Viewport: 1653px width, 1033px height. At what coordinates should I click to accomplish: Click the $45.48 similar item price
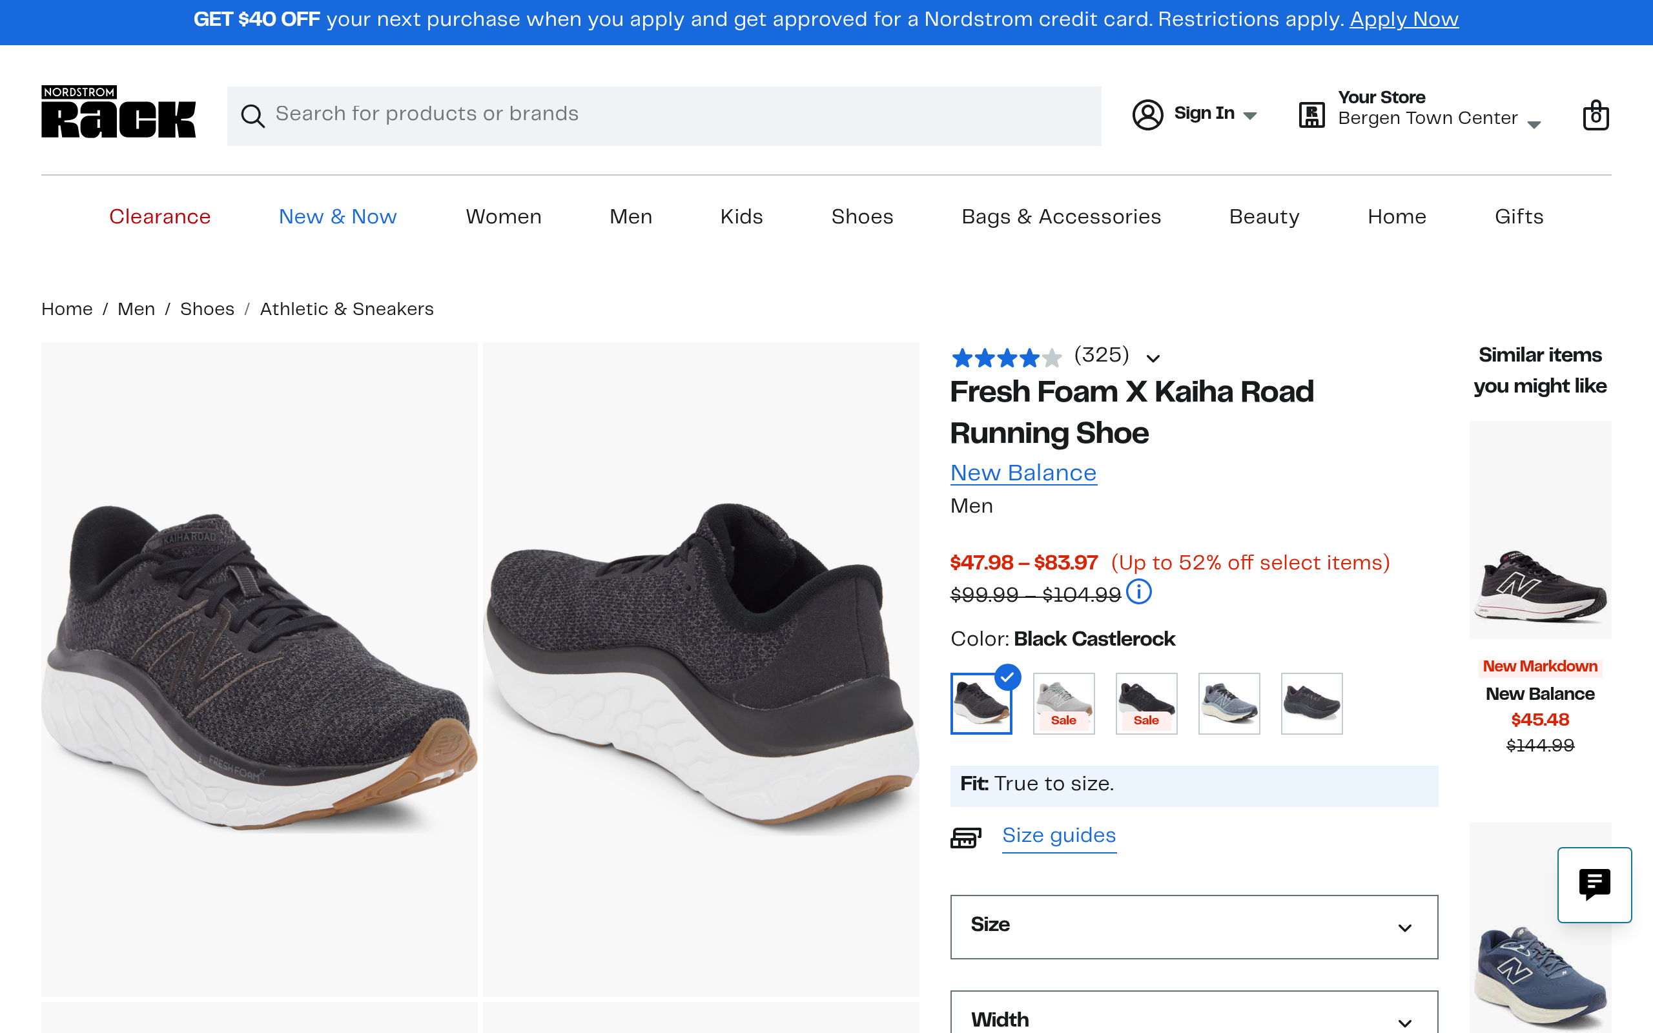point(1539,720)
